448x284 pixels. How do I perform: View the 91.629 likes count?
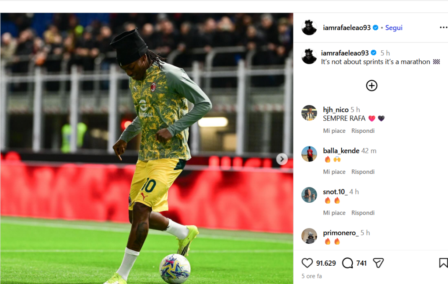click(x=326, y=263)
